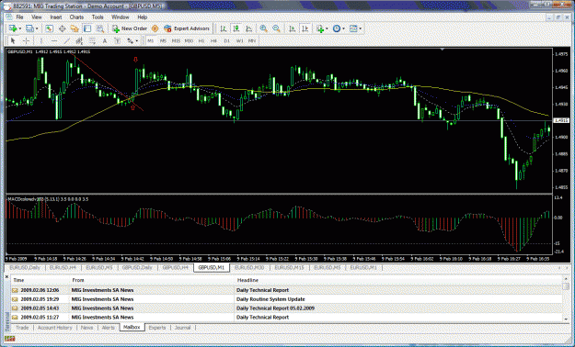Switch chart to M1 timeframe
575x347 pixels.
click(151, 41)
